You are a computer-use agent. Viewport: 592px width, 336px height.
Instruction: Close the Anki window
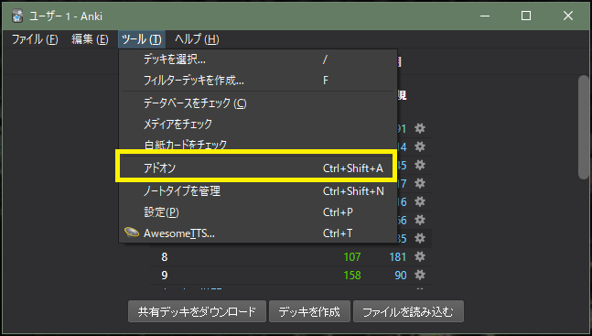click(x=568, y=16)
